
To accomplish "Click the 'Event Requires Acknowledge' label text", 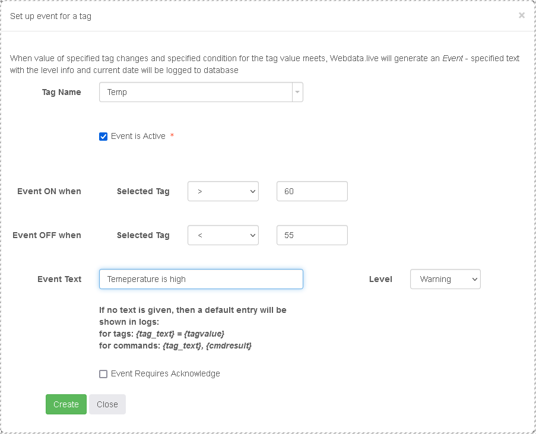I will (165, 373).
